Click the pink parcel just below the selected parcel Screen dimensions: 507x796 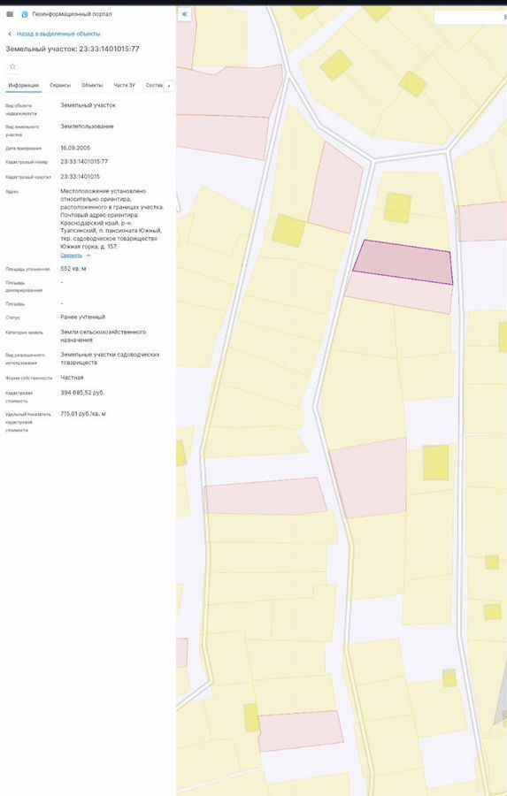399,293
